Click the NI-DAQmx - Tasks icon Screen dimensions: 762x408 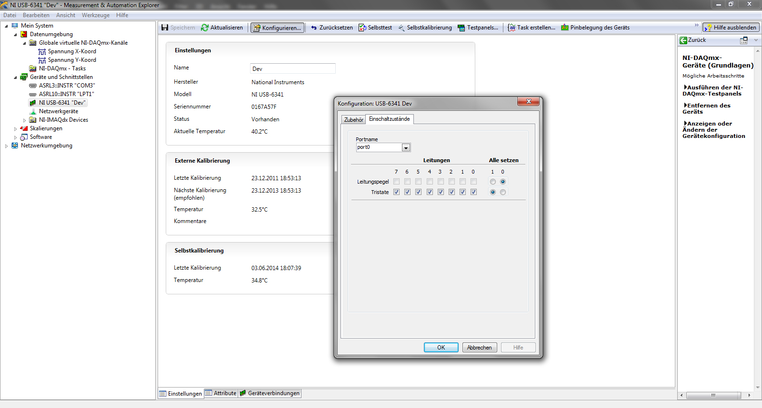tap(33, 68)
